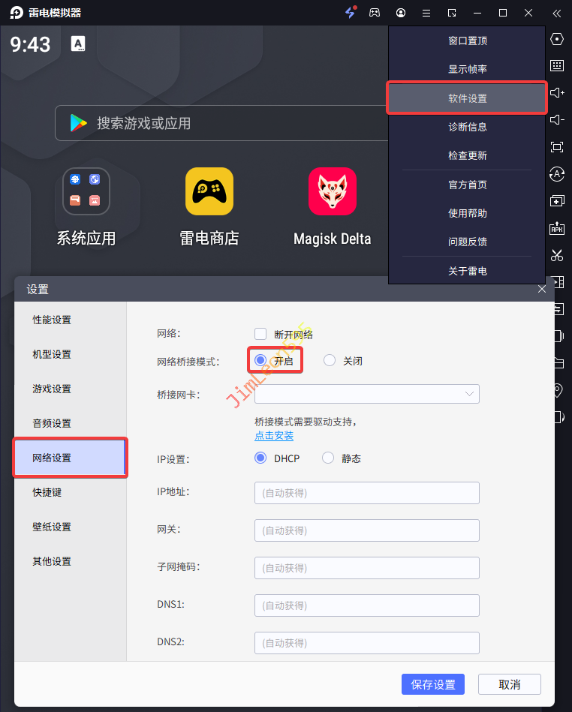Collapse the right sidebar with double-chevron
572x712 pixels.
point(556,13)
